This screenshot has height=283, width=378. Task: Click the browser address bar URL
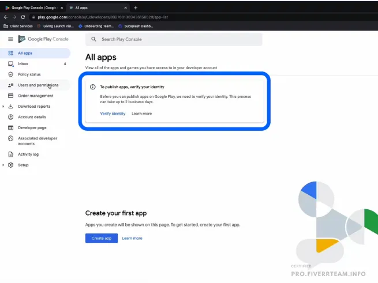click(x=103, y=17)
